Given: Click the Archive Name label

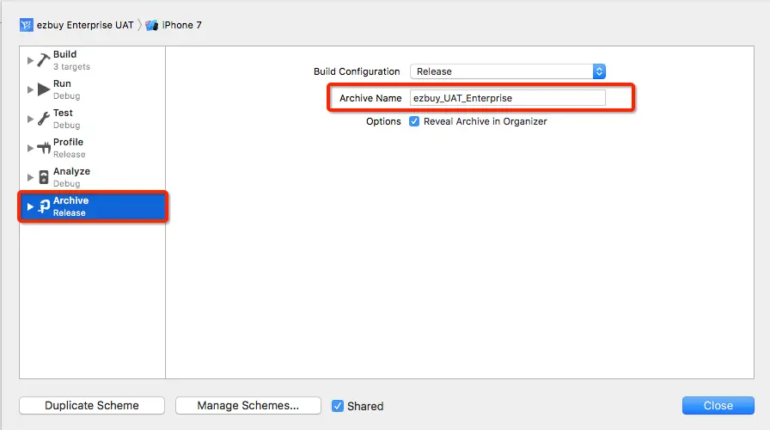Looking at the screenshot, I should tap(370, 98).
